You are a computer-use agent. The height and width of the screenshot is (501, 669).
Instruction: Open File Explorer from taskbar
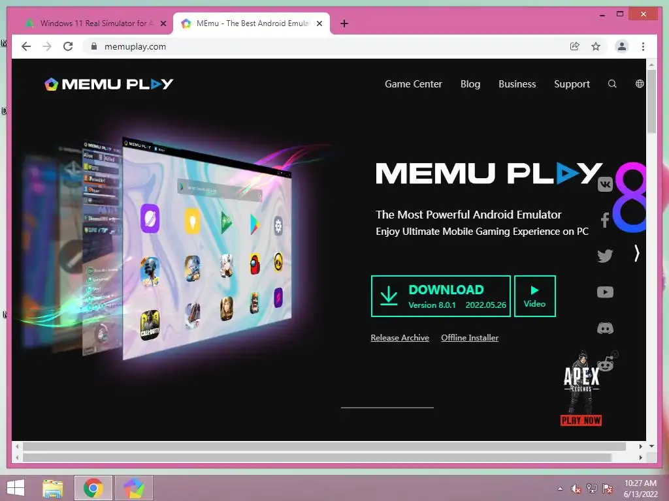pyautogui.click(x=53, y=488)
